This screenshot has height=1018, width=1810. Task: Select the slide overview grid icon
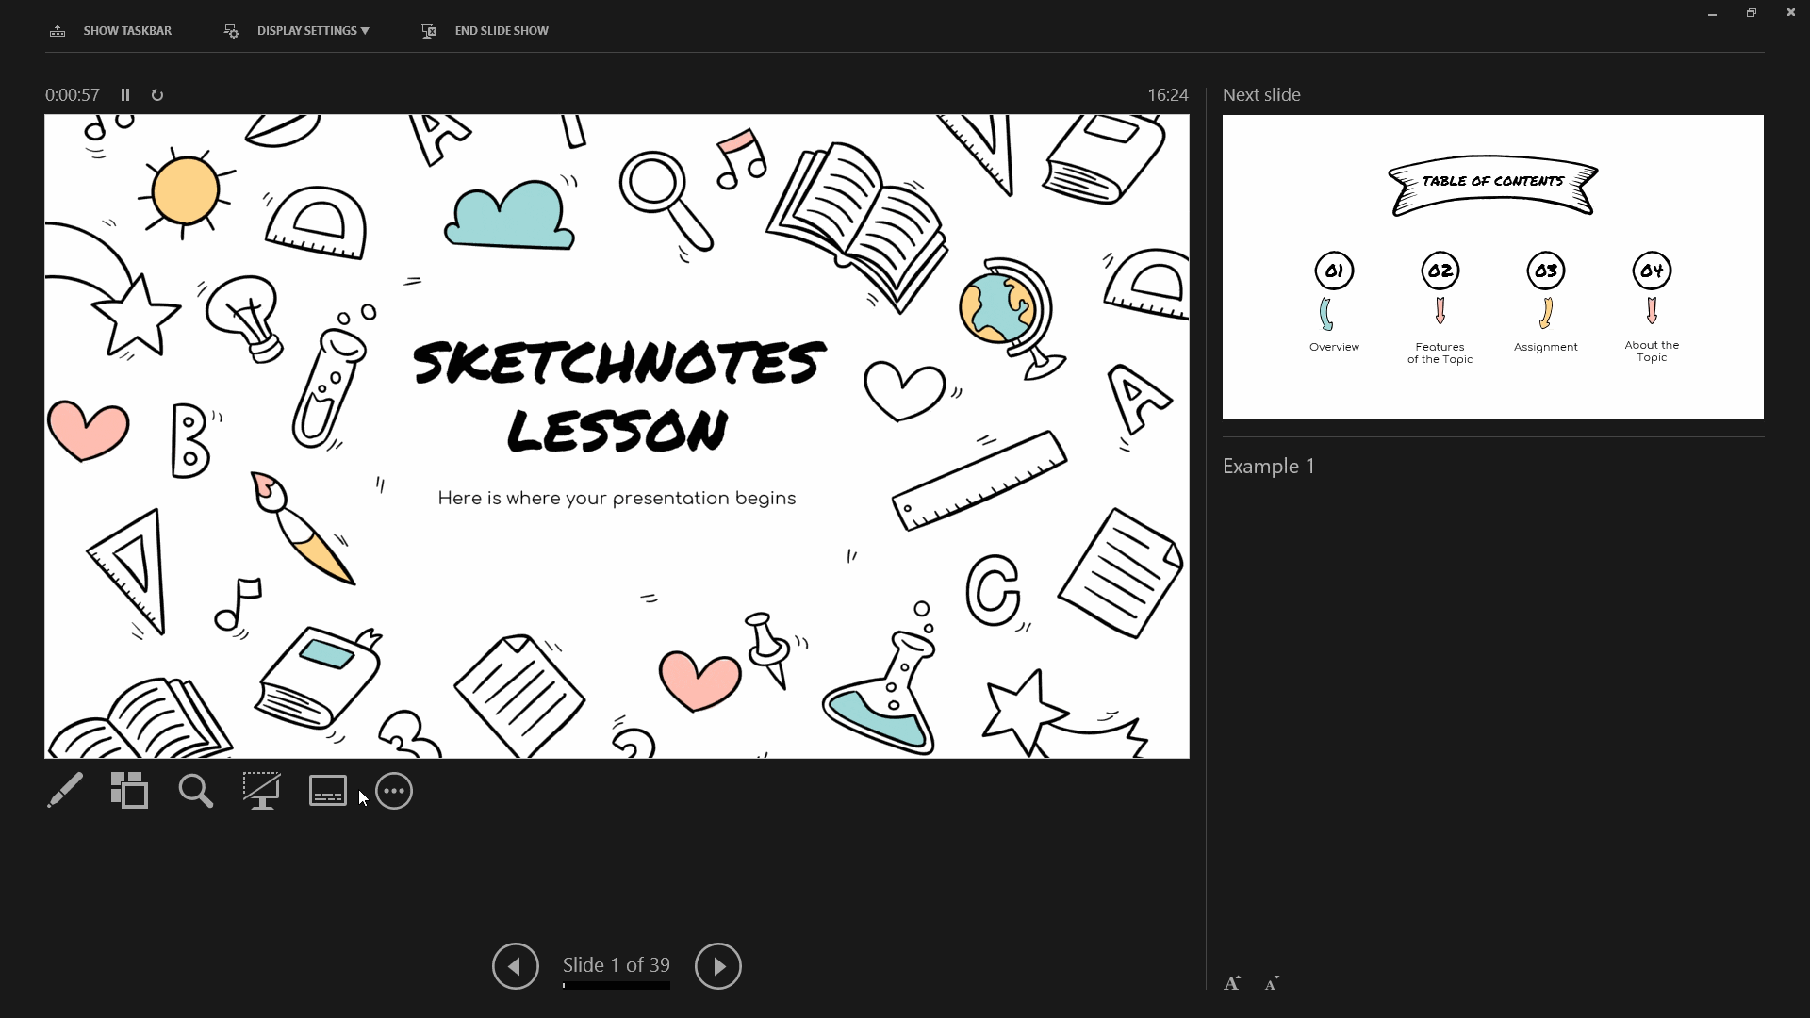[130, 792]
